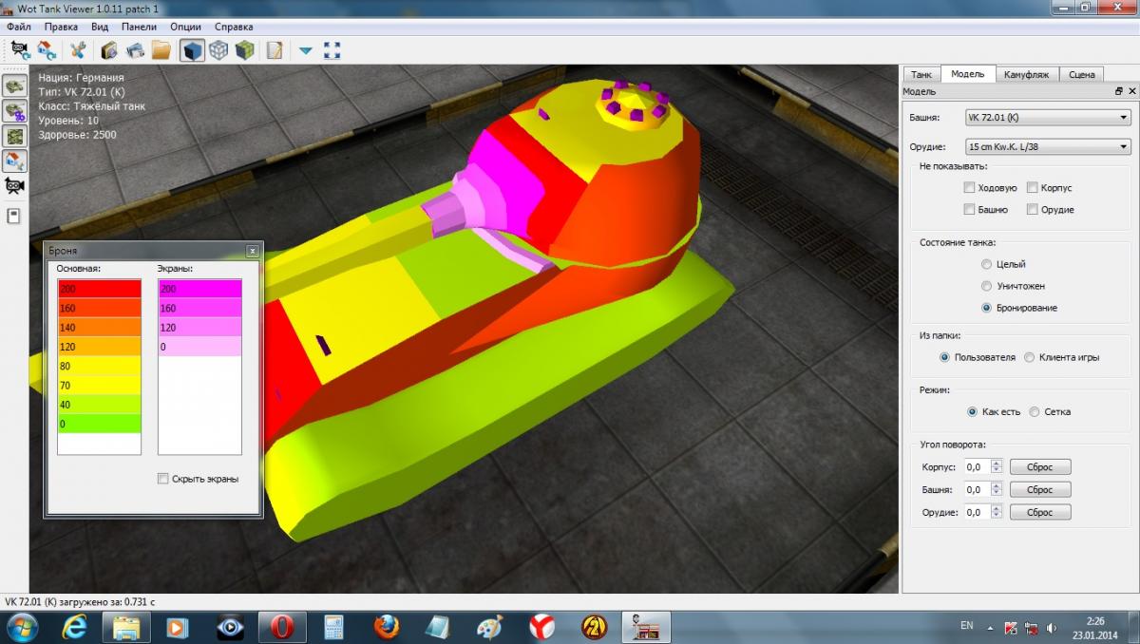Select the green textured cube view mode
The height and width of the screenshot is (644, 1140).
pos(245,49)
